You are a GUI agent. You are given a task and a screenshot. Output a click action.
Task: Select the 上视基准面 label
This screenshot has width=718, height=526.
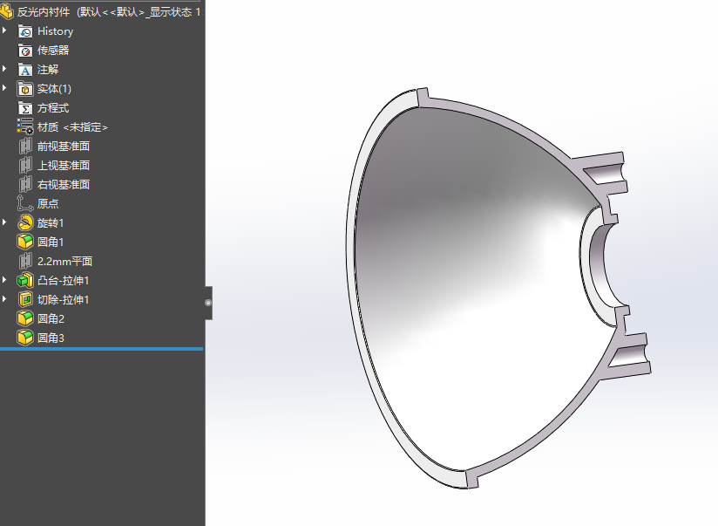pyautogui.click(x=64, y=166)
